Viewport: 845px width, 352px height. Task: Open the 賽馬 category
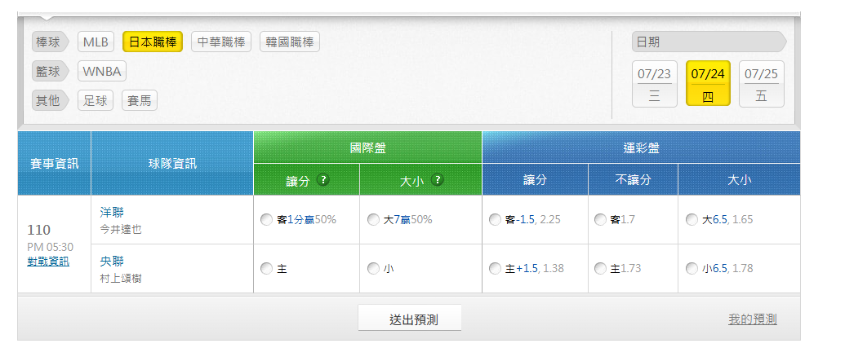tap(140, 100)
